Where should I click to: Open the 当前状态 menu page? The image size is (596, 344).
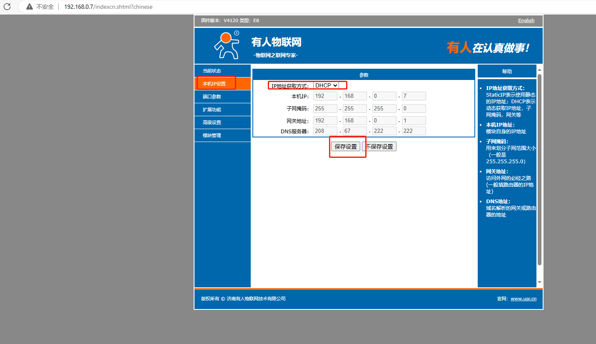[212, 71]
